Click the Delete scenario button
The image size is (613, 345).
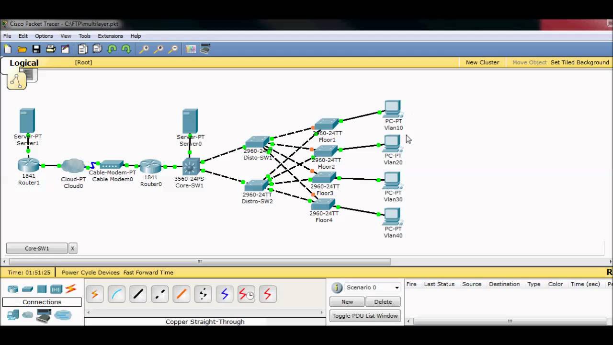pos(383,302)
